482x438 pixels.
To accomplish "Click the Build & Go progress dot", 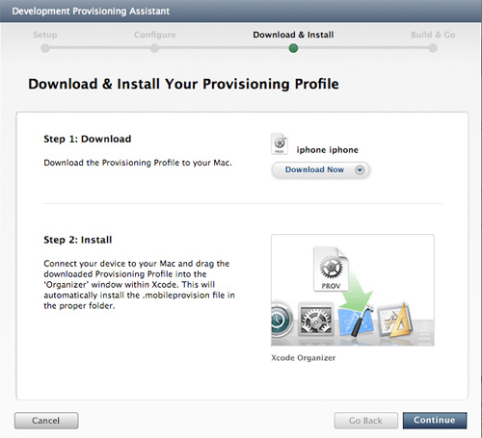I will tap(433, 48).
